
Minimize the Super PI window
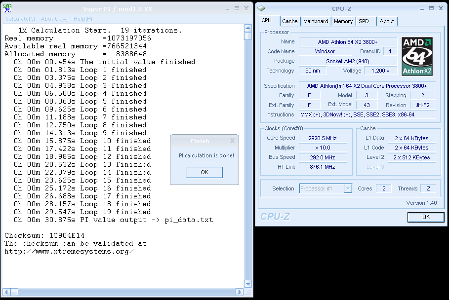227,8
